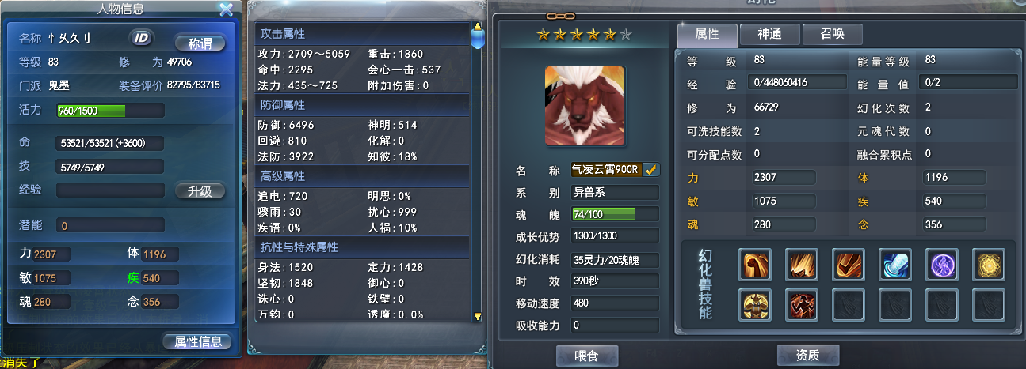Screen dimensions: 1026x369
Task: Switch to the 召唤 tab
Action: click(x=832, y=34)
